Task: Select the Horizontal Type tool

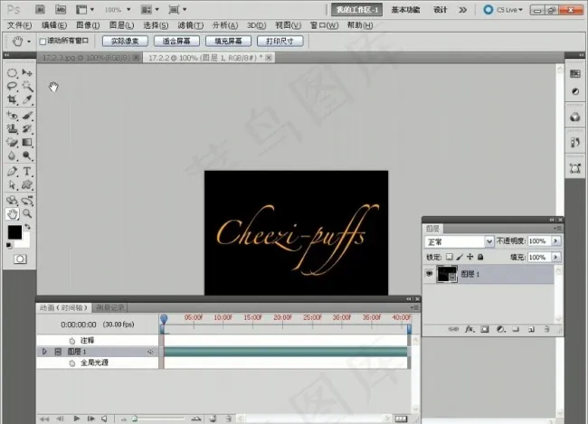Action: [x=27, y=172]
